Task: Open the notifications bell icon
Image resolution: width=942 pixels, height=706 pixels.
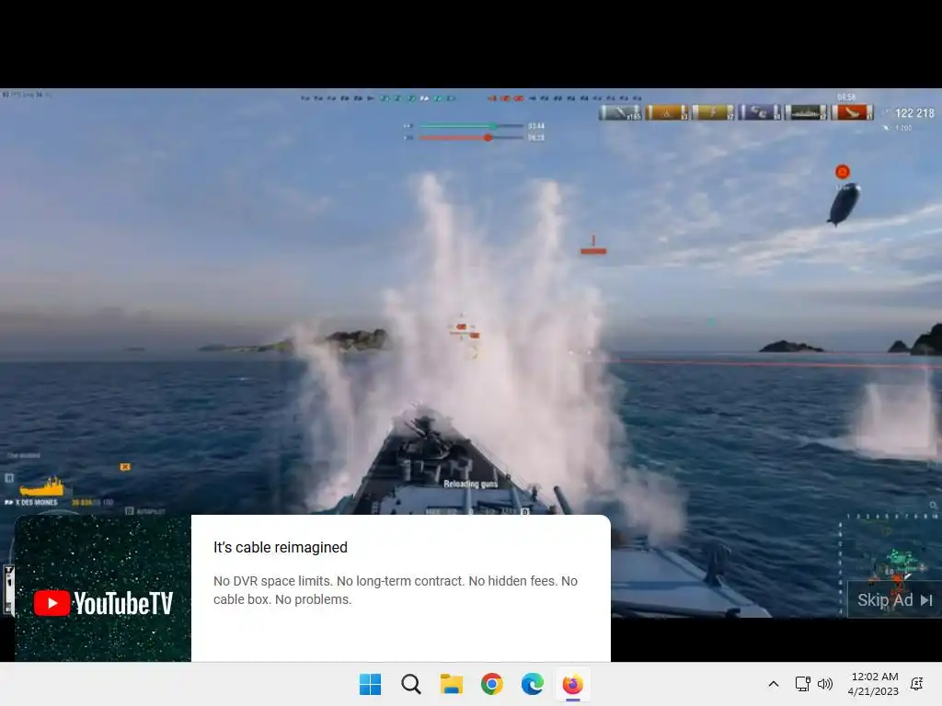Action: [917, 684]
